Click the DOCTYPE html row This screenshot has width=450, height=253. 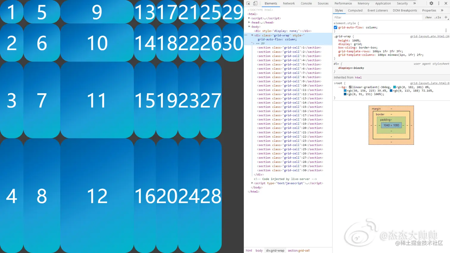point(260,10)
